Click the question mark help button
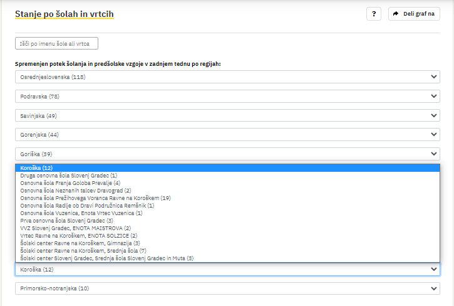The image size is (454, 306). 373,14
